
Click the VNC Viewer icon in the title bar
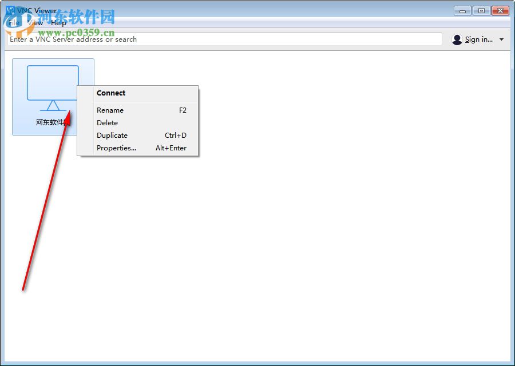[x=11, y=10]
